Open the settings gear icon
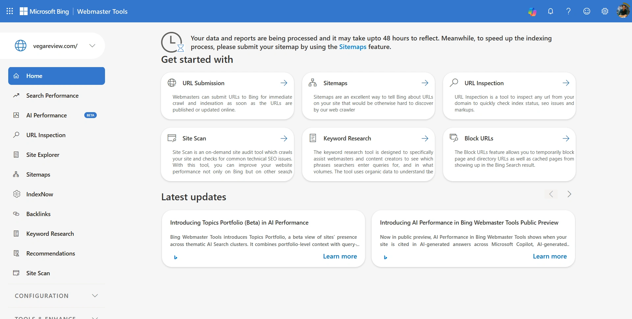The height and width of the screenshot is (319, 632). click(x=605, y=11)
